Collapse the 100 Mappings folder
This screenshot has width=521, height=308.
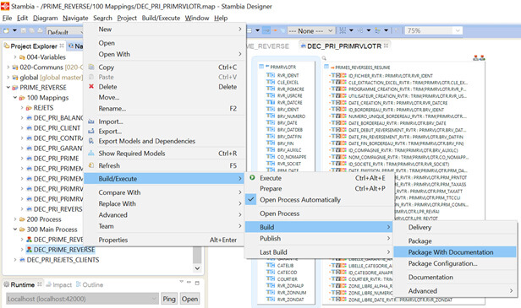click(x=15, y=98)
